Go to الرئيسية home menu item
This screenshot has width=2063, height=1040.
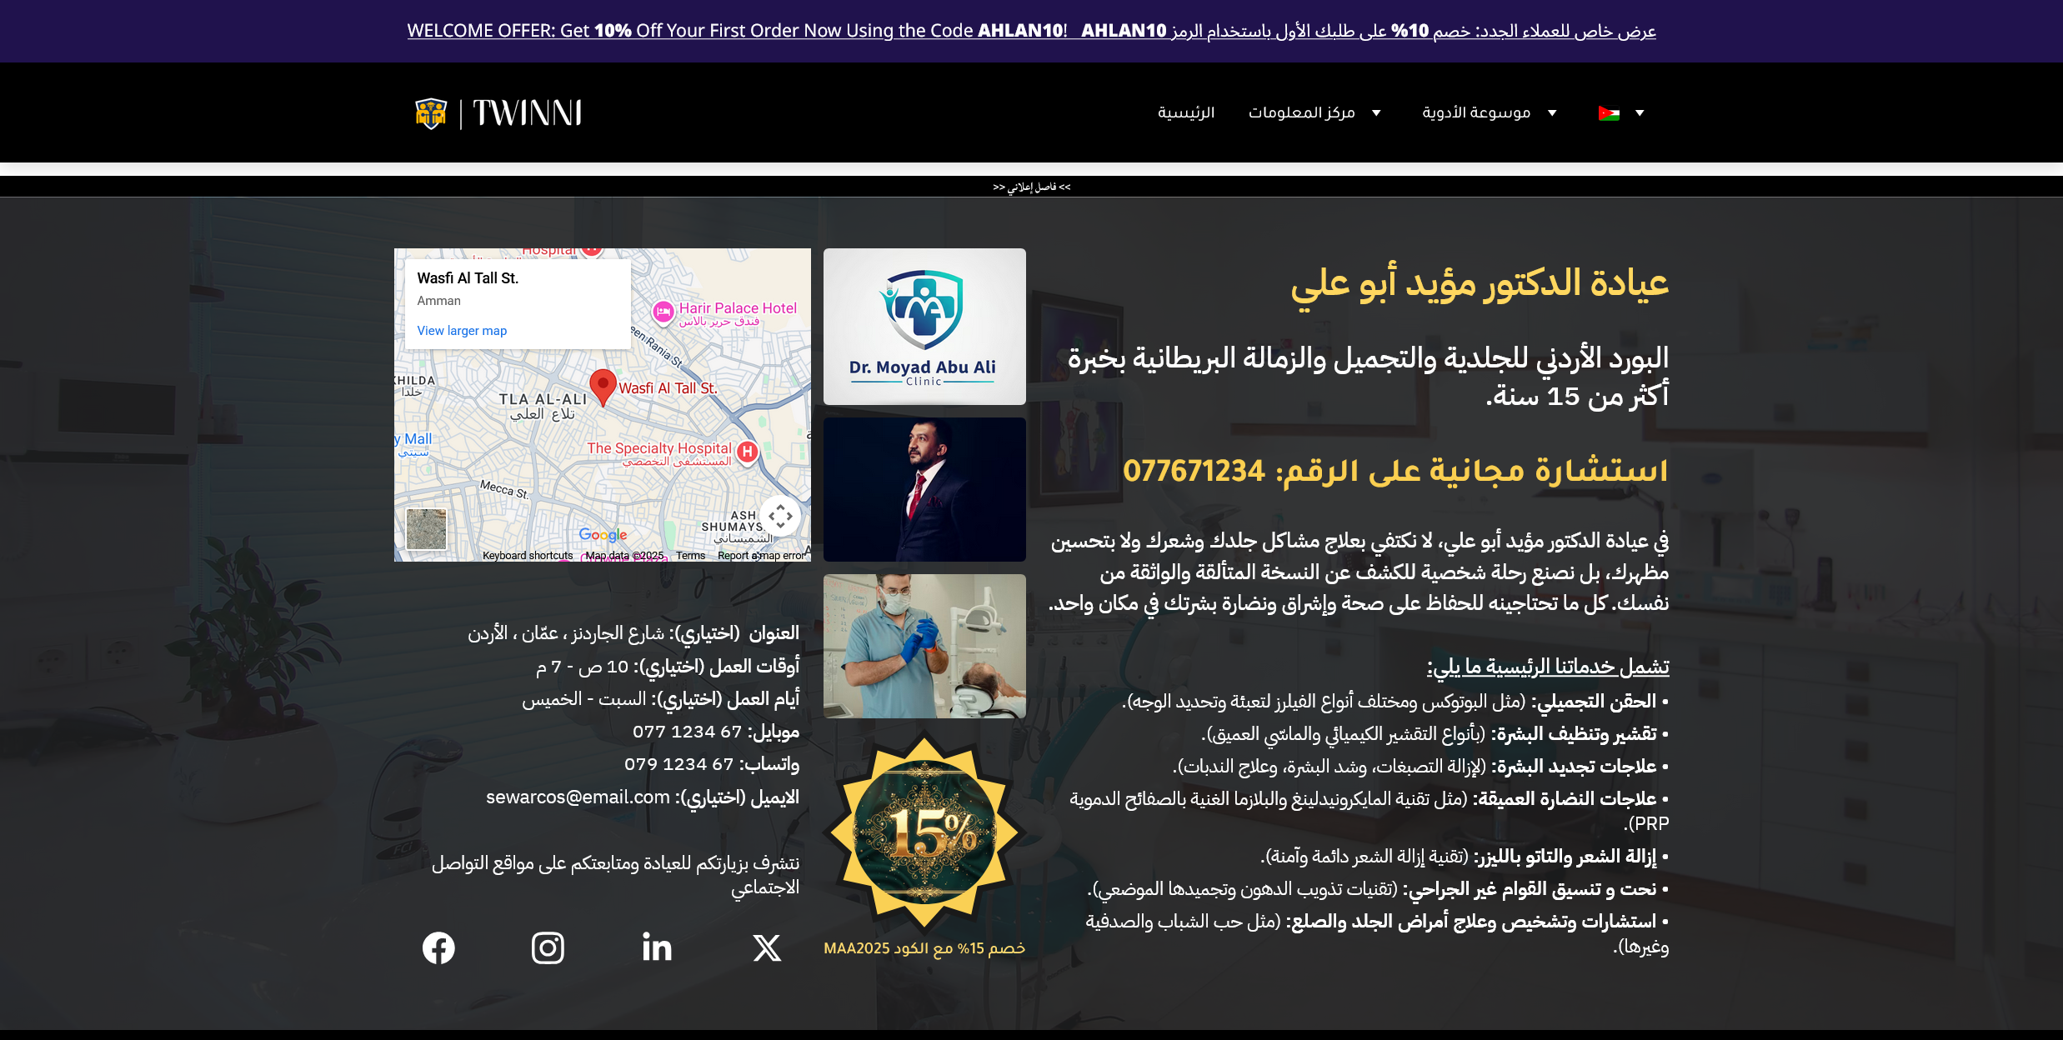click(x=1185, y=112)
